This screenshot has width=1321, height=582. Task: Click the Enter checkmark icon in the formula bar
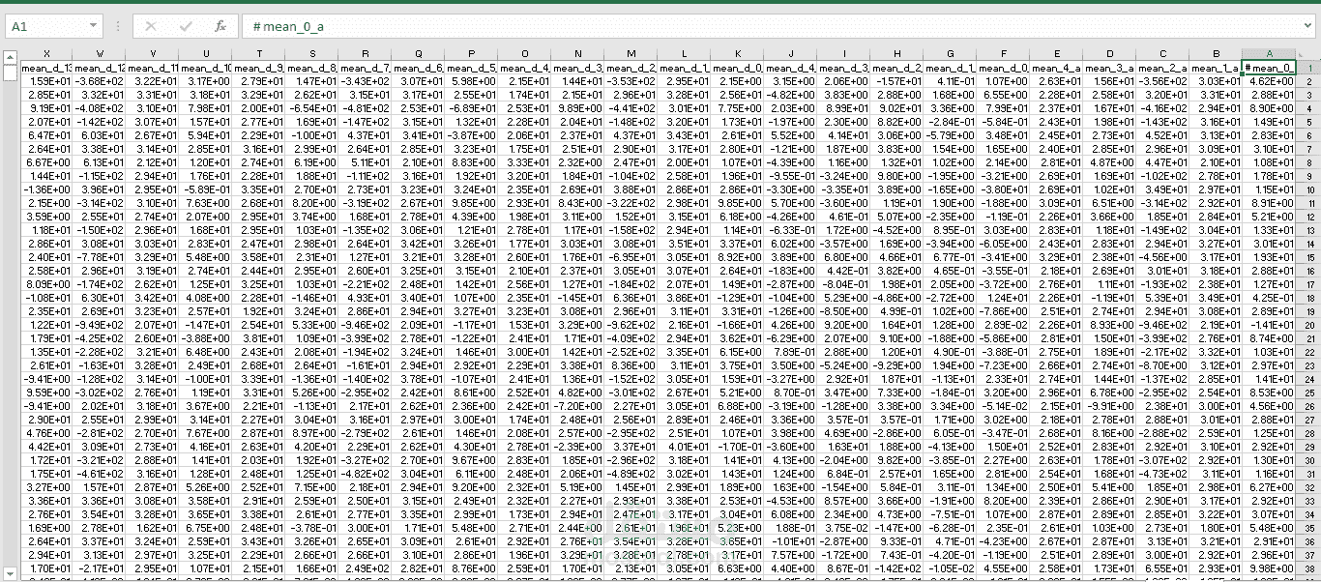point(186,26)
